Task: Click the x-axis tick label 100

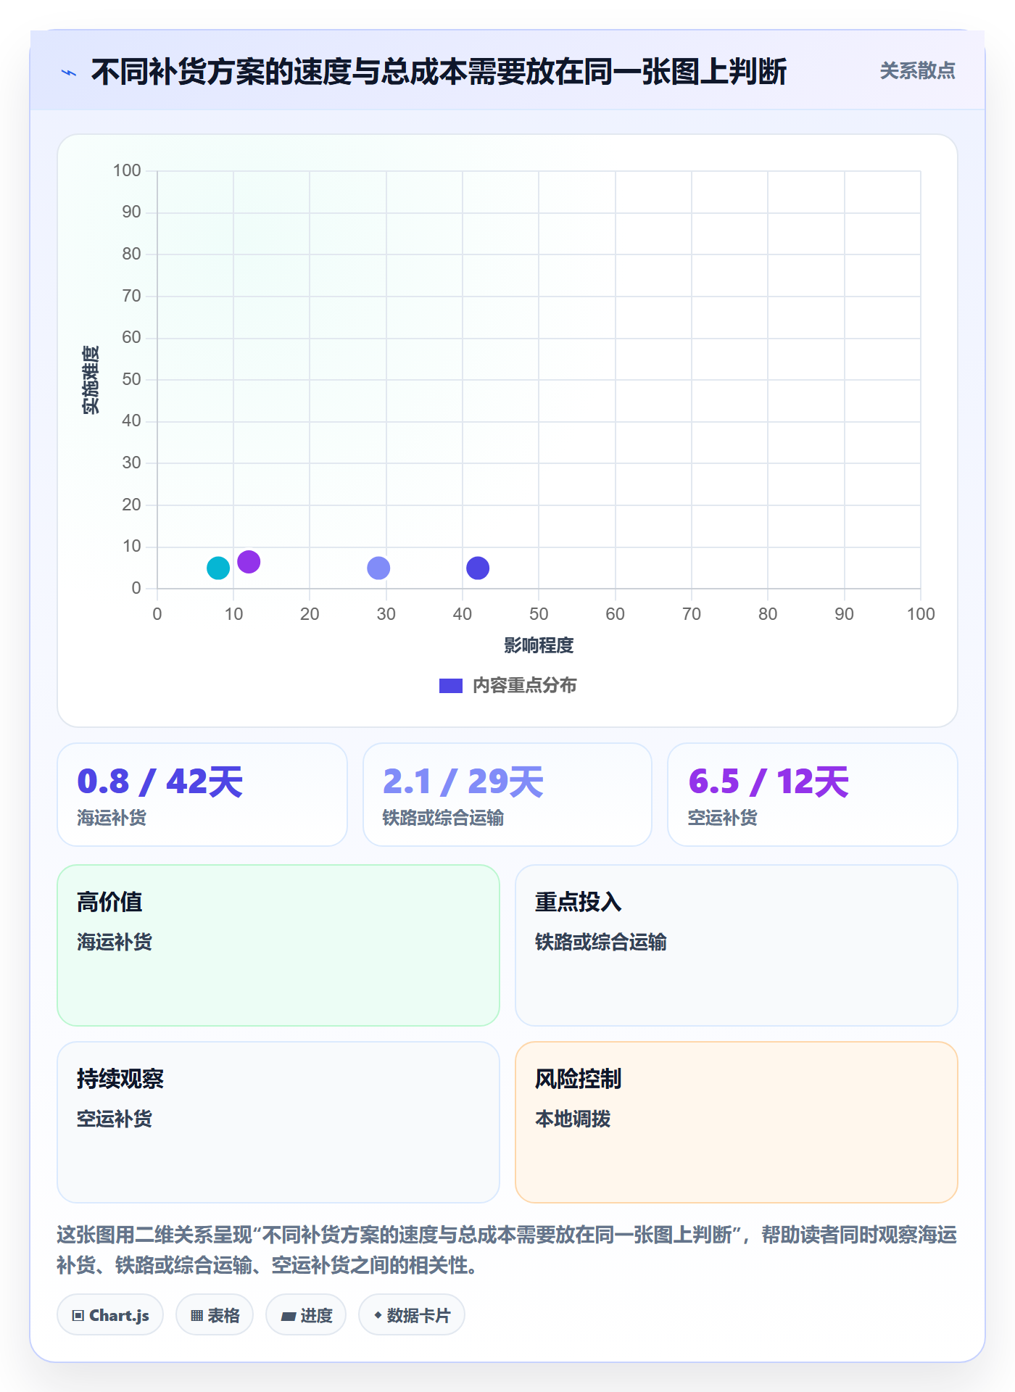Action: [x=921, y=614]
